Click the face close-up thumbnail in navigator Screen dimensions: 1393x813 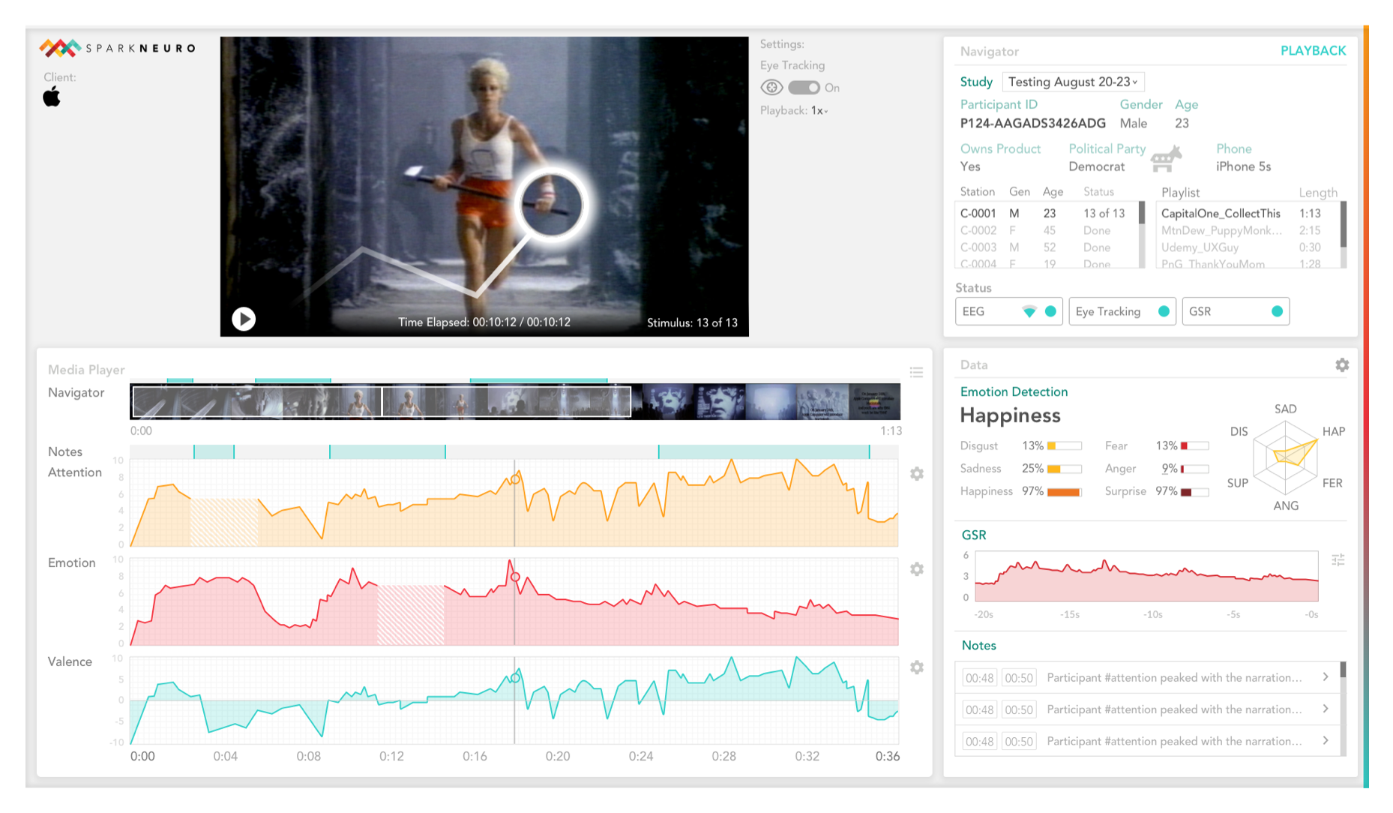click(x=720, y=401)
